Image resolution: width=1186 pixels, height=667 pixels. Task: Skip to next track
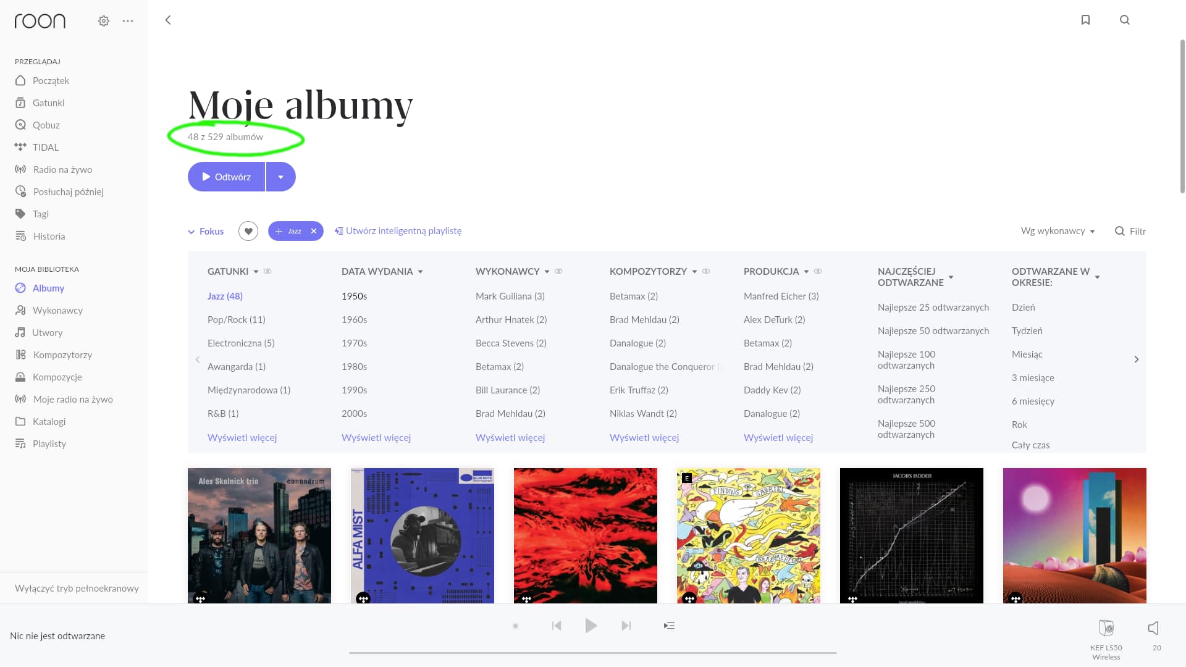[626, 626]
